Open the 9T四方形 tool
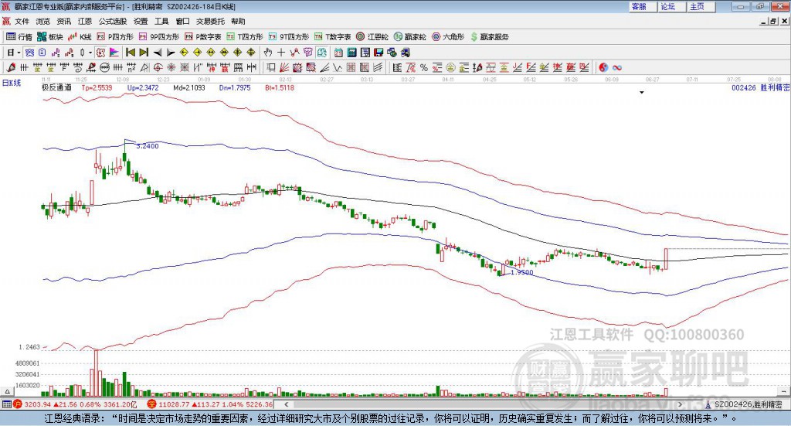 [x=289, y=37]
